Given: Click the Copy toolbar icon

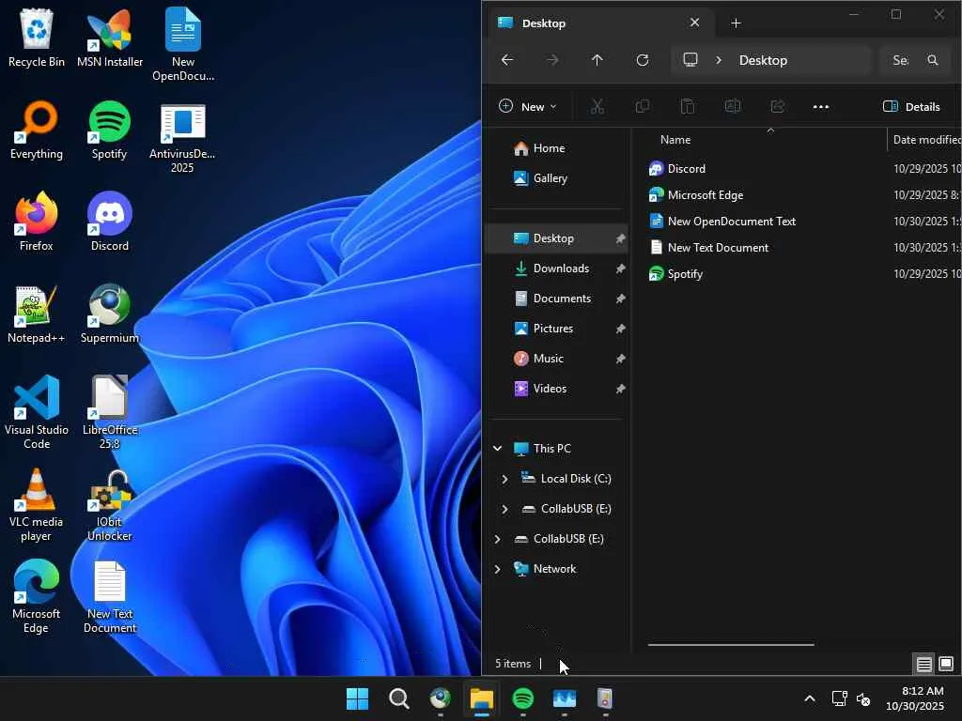Looking at the screenshot, I should point(643,107).
